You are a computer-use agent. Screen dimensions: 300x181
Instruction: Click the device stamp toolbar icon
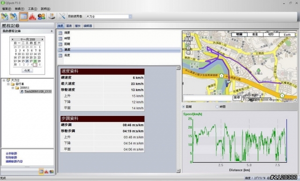point(52,16)
